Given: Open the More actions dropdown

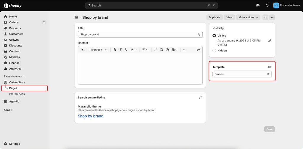Looking at the screenshot, I should coord(248,17).
